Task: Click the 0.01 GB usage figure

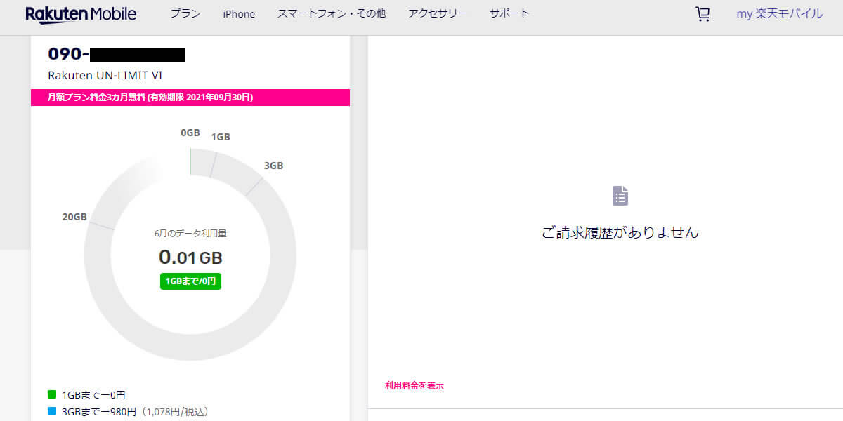Action: click(190, 258)
